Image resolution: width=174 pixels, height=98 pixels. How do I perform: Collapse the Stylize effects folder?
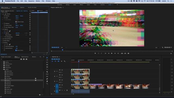point(2,69)
